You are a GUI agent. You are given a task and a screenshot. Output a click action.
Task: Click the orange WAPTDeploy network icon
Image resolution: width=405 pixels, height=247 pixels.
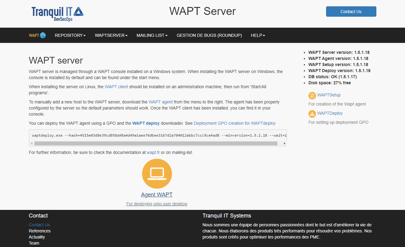312,114
